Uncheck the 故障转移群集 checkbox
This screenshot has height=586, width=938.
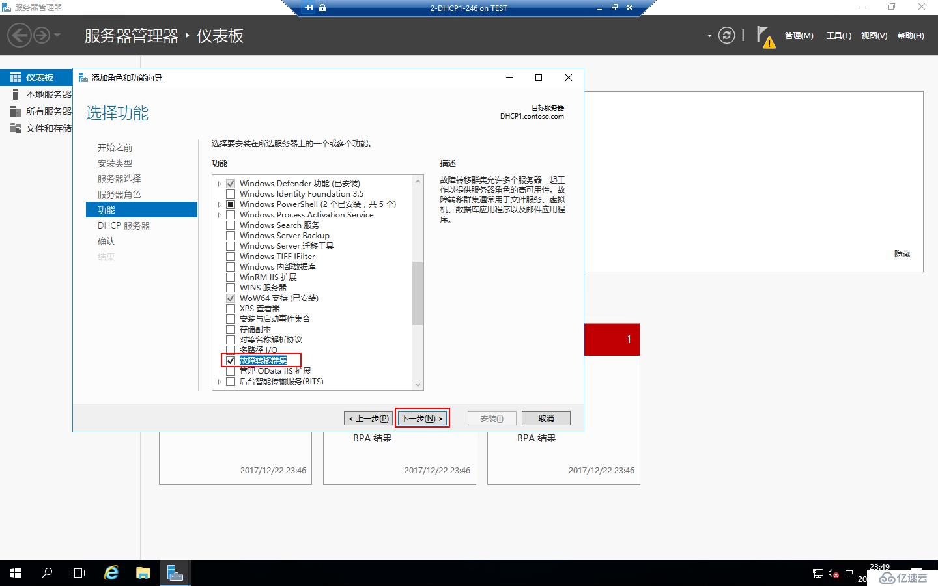231,361
